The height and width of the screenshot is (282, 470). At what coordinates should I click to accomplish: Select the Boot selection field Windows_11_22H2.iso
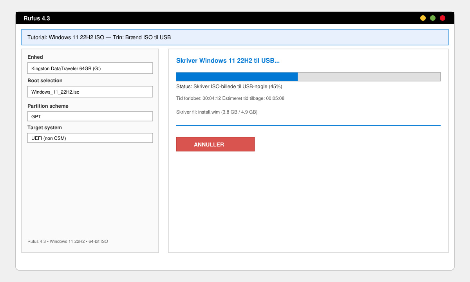90,92
